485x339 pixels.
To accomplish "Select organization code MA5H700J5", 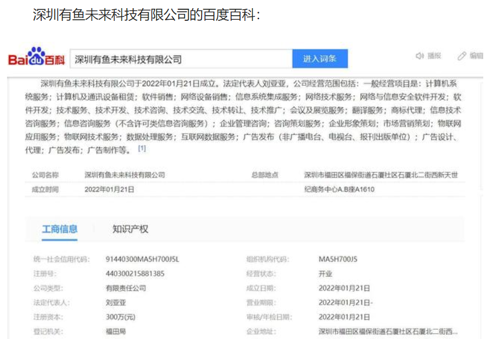I will (x=338, y=259).
